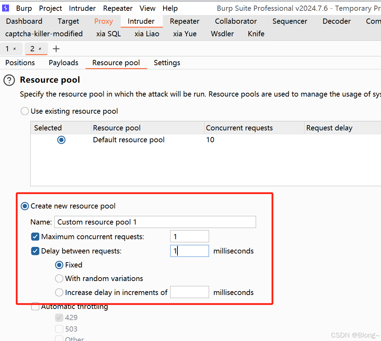This screenshot has width=381, height=341.
Task: Open the Help menu
Action: [170, 8]
